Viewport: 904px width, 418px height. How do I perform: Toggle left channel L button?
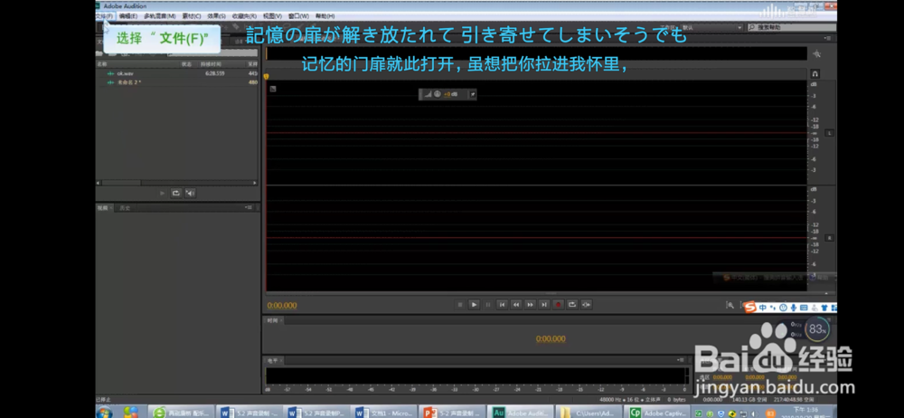coord(830,133)
